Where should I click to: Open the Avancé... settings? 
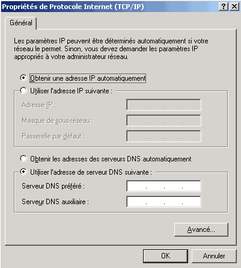(201, 229)
